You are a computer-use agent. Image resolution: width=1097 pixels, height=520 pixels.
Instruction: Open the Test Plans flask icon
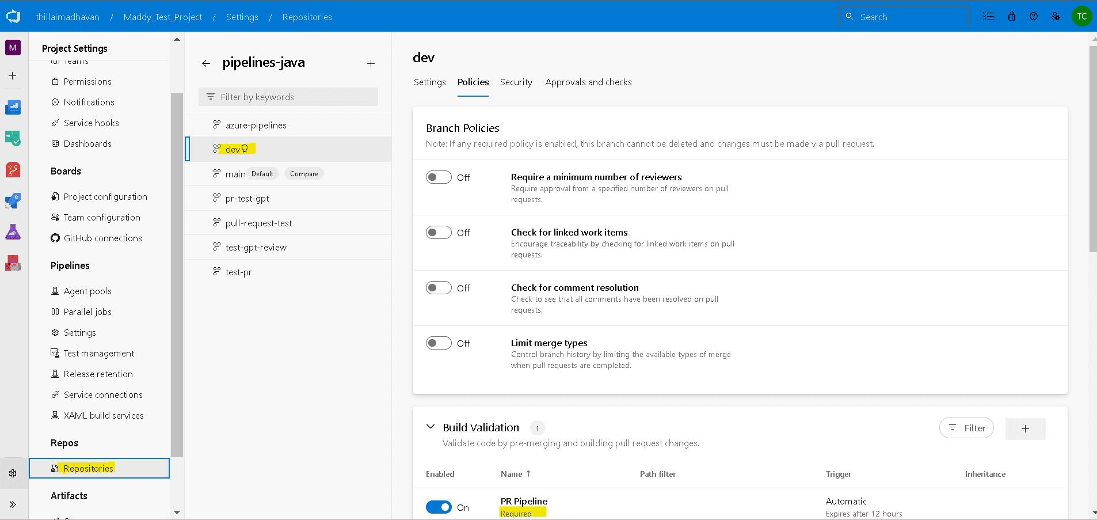(13, 232)
